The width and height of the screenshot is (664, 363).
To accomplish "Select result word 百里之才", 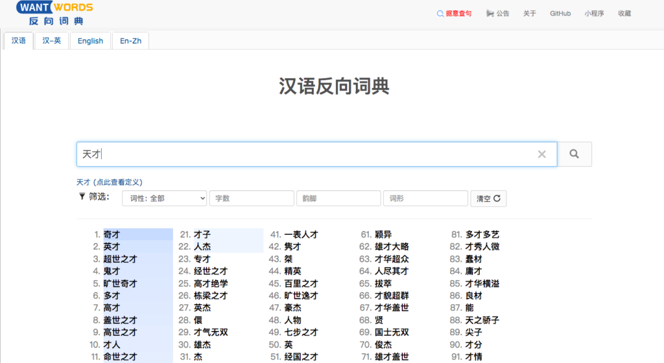I will tap(301, 283).
